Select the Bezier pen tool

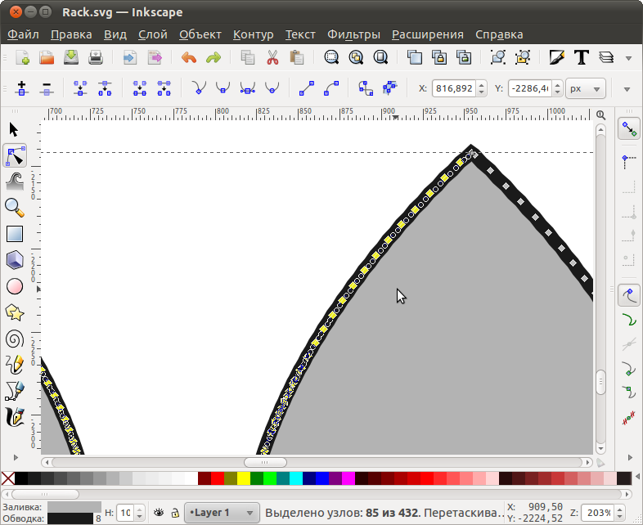[15, 391]
